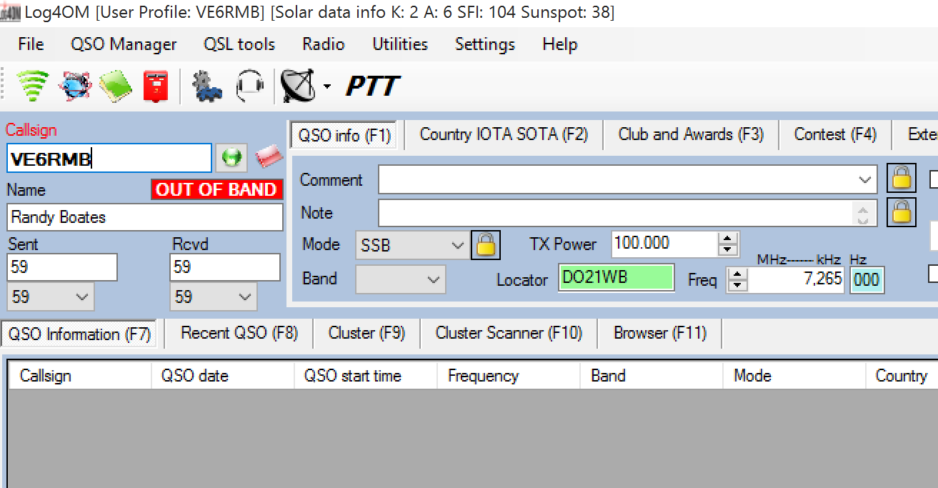Click the QSO date column header
The image size is (938, 488).
[223, 376]
